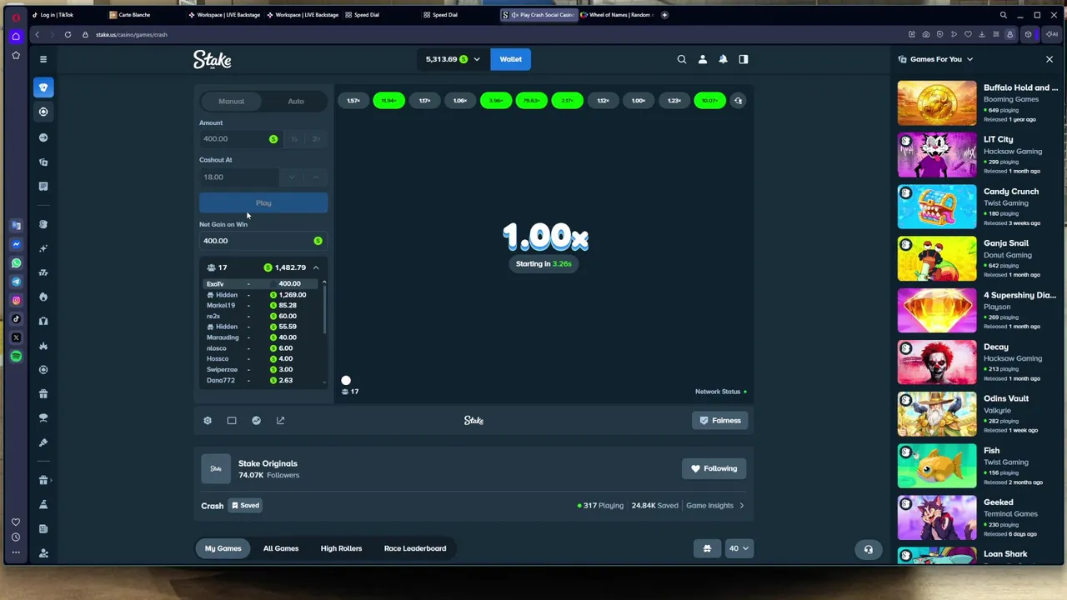Open game settings gear below the crash game
Image resolution: width=1067 pixels, height=600 pixels.
[208, 421]
